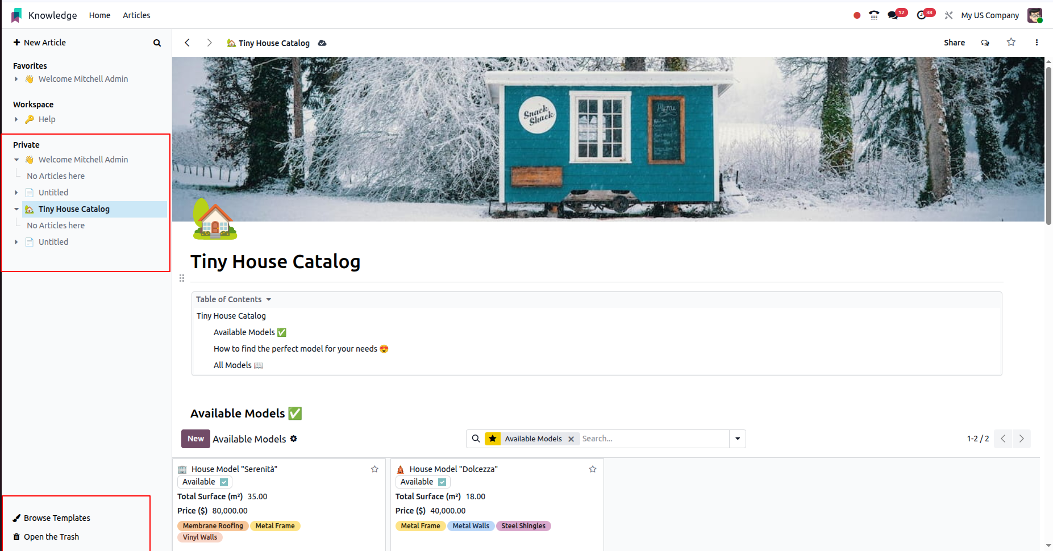1053x551 pixels.
Task: Click the New button for Available Models
Action: pos(195,439)
